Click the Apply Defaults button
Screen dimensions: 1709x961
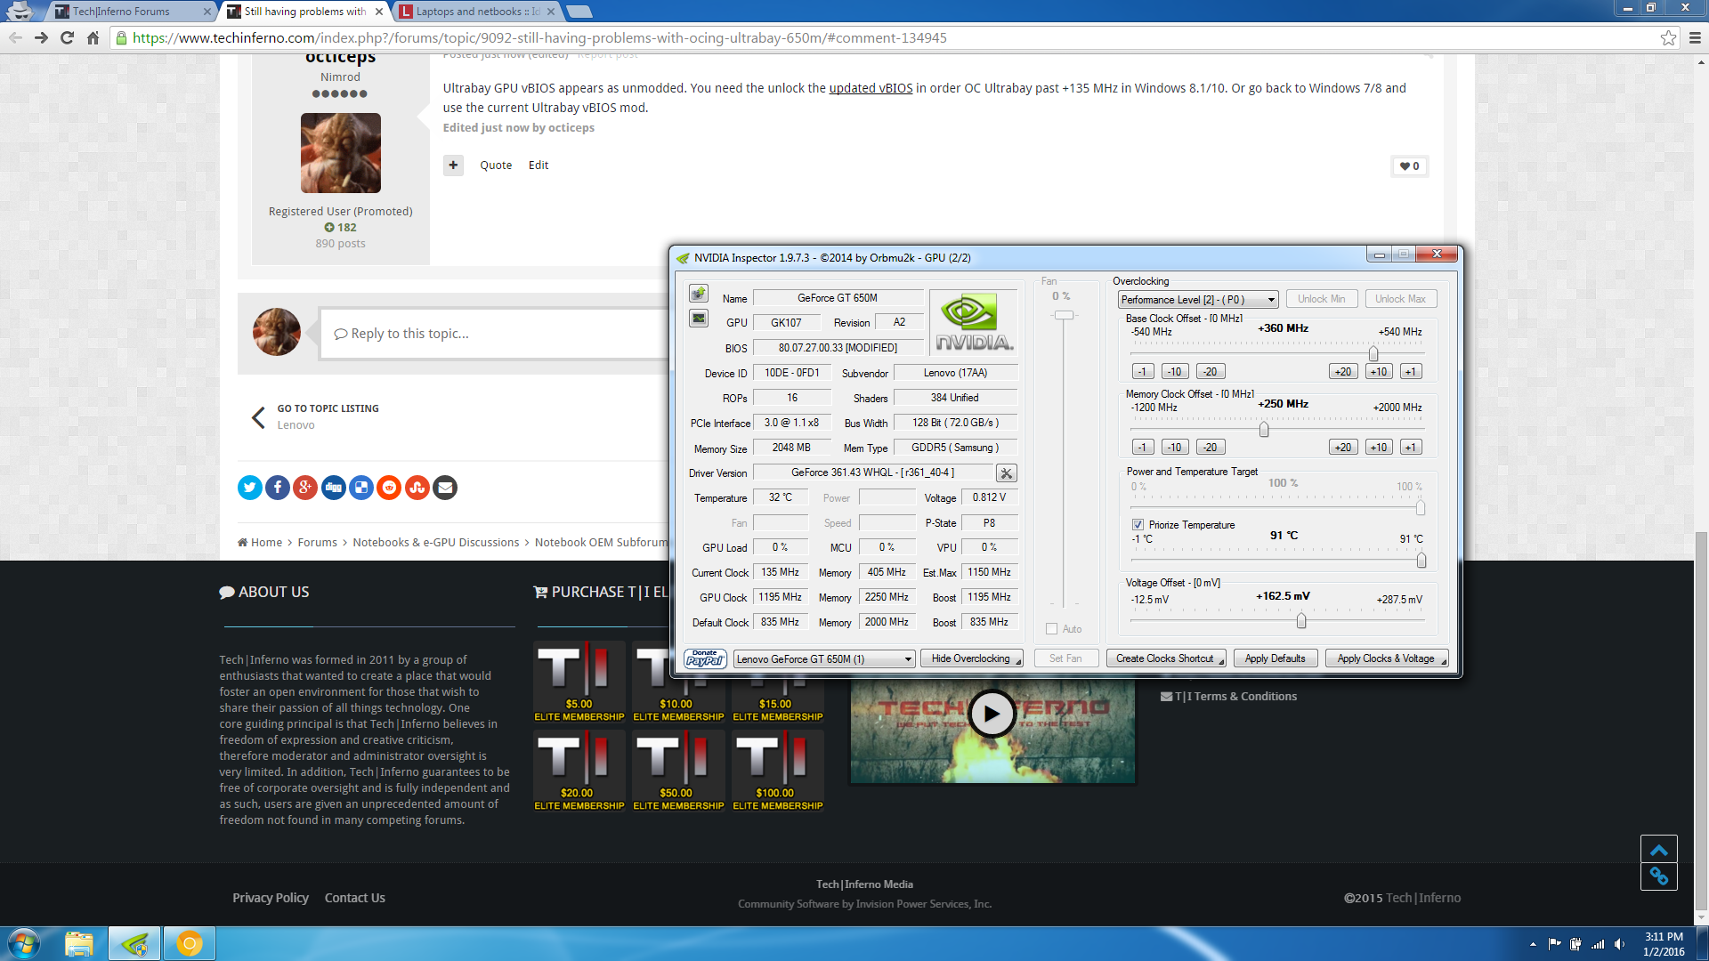point(1275,658)
